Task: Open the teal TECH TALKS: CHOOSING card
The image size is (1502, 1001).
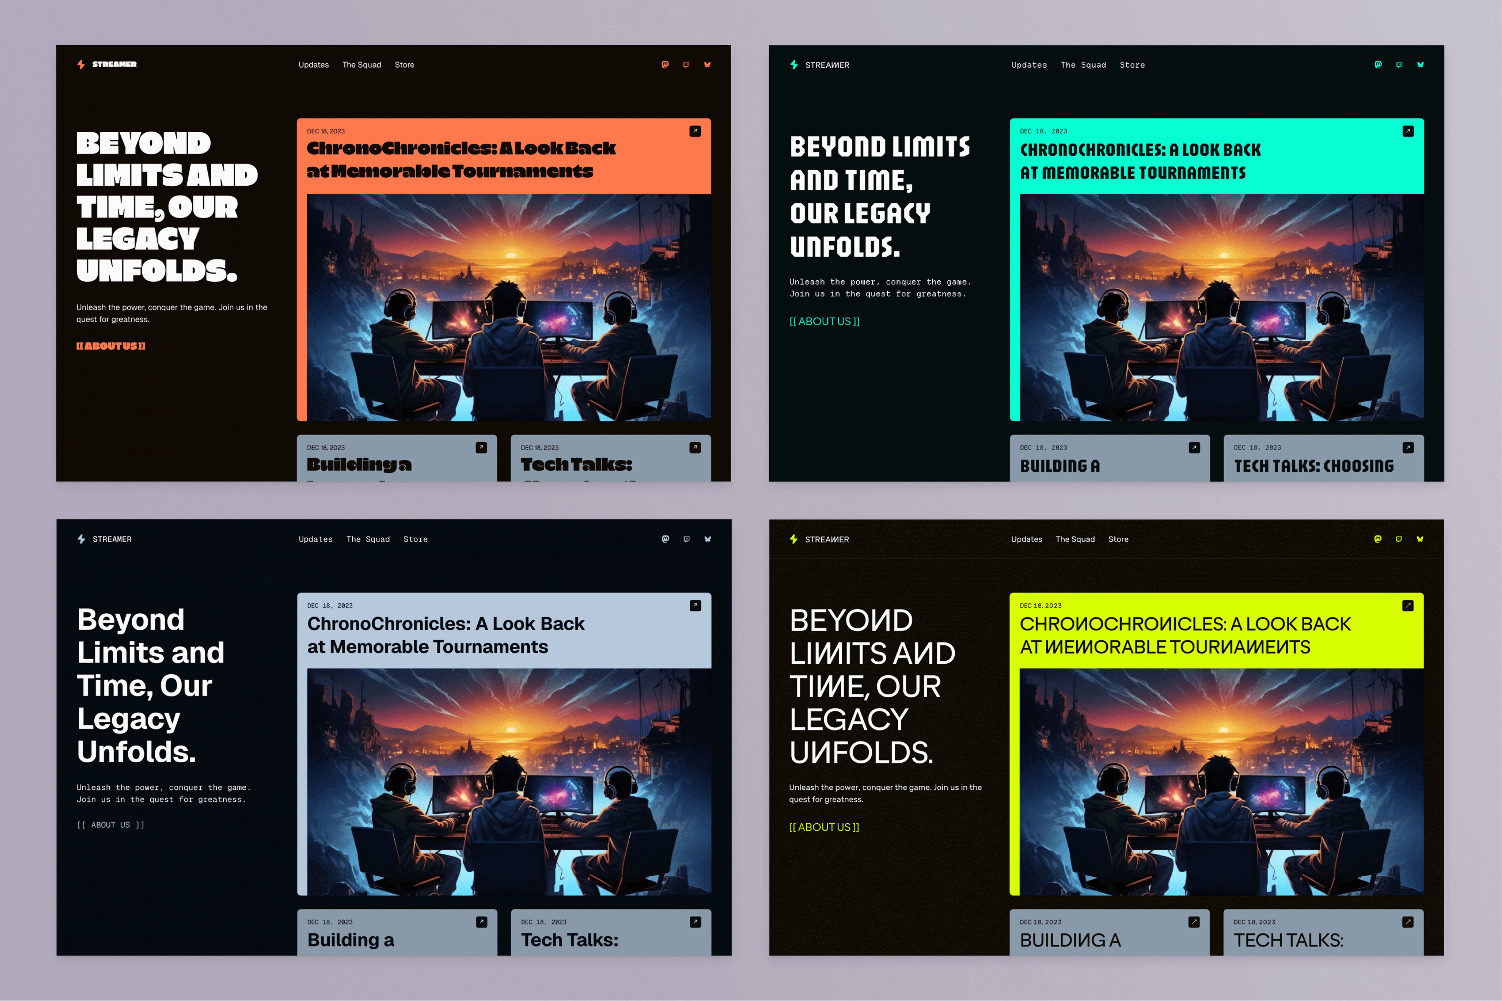Action: pyautogui.click(x=1313, y=465)
